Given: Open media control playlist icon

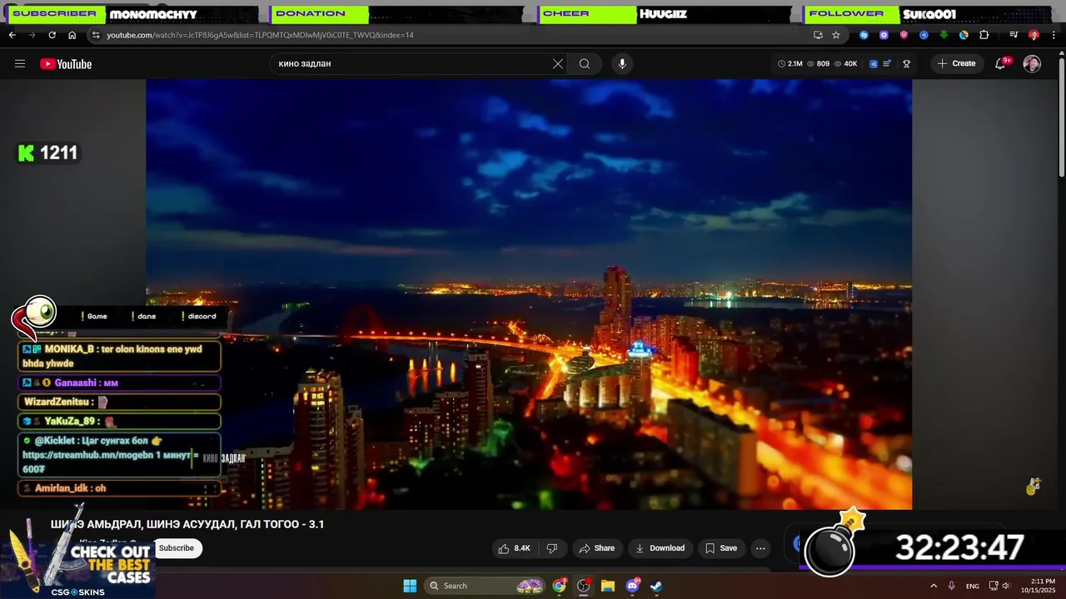Looking at the screenshot, I should click(x=1014, y=35).
